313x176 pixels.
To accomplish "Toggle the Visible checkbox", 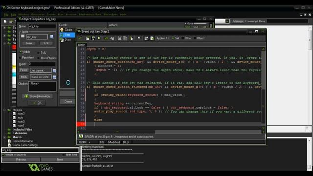I will tap(21, 52).
